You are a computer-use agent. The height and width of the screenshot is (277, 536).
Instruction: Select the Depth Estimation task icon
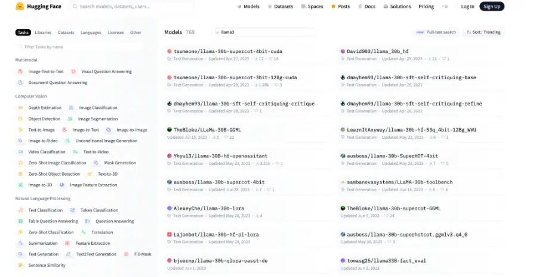[x=20, y=107]
